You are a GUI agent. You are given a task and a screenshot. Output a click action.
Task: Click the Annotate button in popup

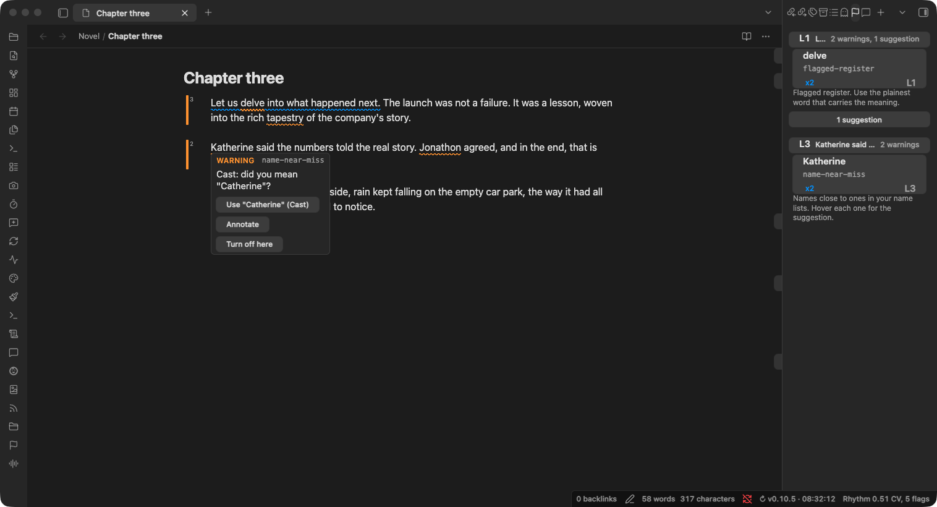pyautogui.click(x=242, y=224)
